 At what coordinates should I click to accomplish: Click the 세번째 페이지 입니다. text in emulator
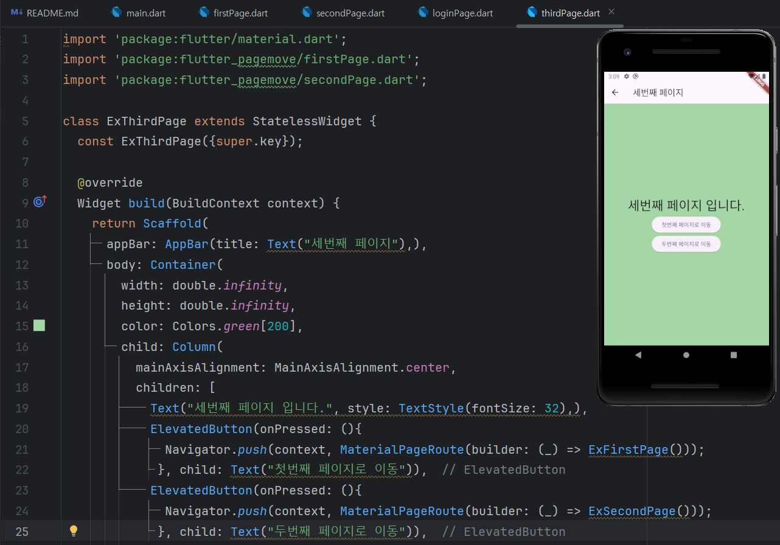[x=686, y=205]
